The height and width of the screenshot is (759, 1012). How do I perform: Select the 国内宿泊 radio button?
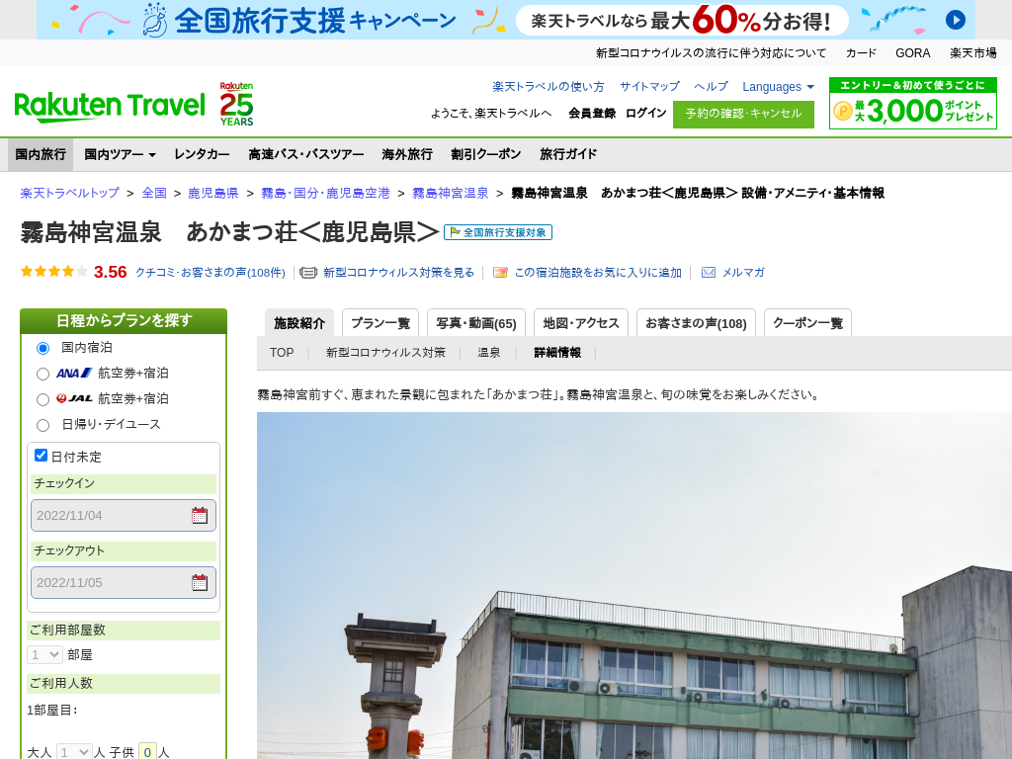(43, 349)
